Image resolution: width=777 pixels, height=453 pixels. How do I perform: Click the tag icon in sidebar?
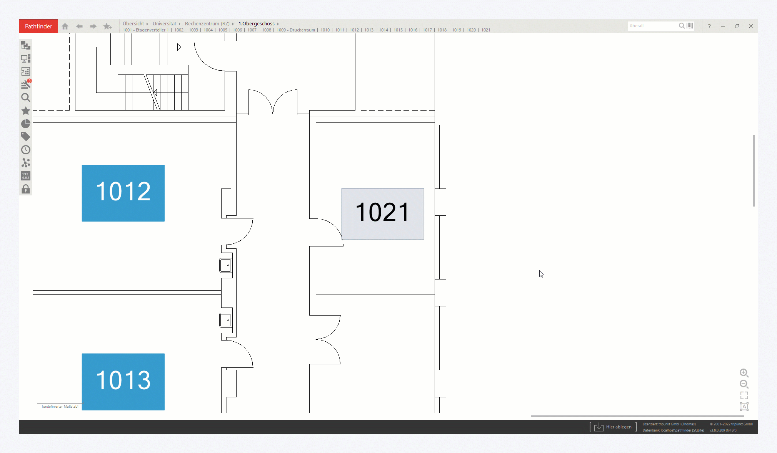26,137
